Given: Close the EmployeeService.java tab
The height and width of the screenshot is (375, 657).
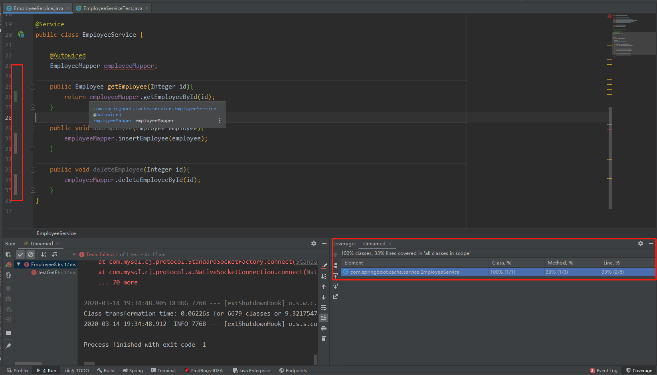Looking at the screenshot, I should (68, 8).
